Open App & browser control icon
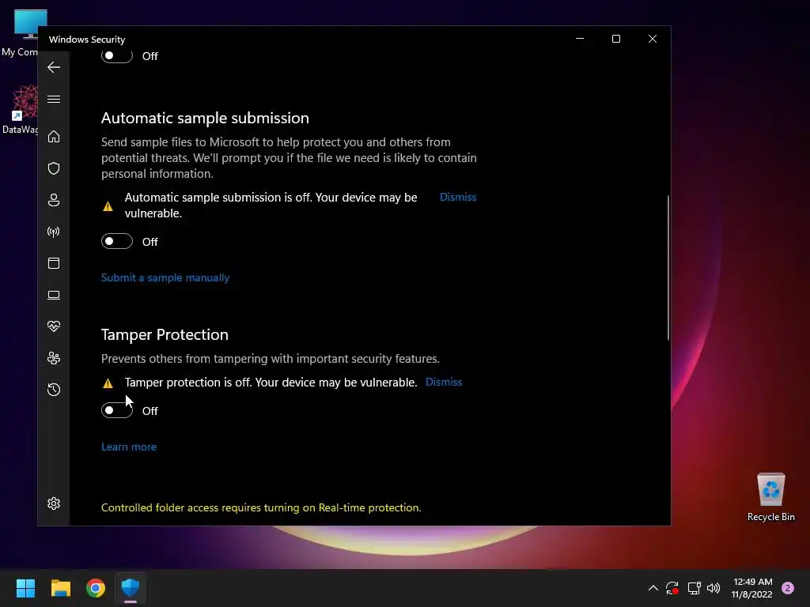The width and height of the screenshot is (810, 607). (54, 263)
